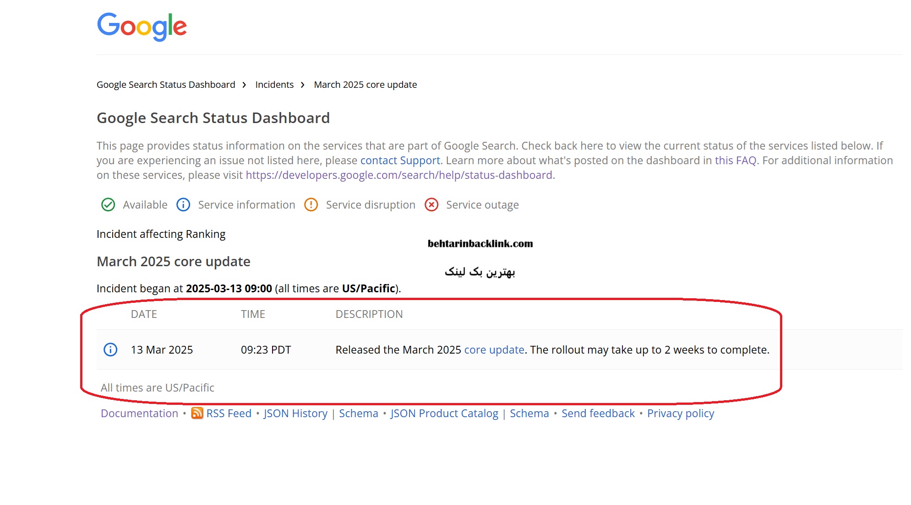Go to Incidents breadcrumb
Image resolution: width=911 pixels, height=505 pixels.
click(274, 85)
